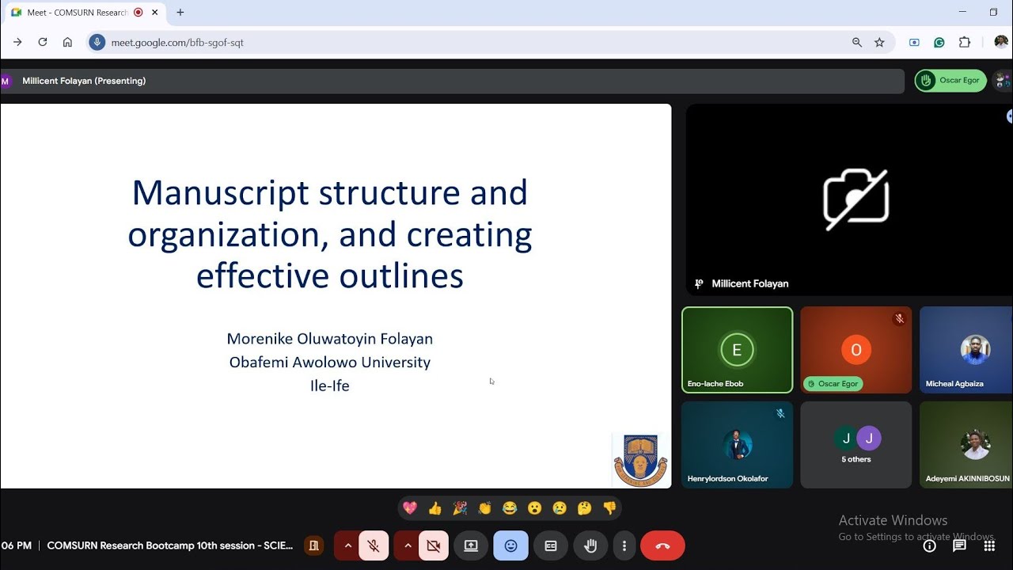Click the zoom magnifier icon in address bar
The height and width of the screenshot is (570, 1013).
click(x=857, y=43)
